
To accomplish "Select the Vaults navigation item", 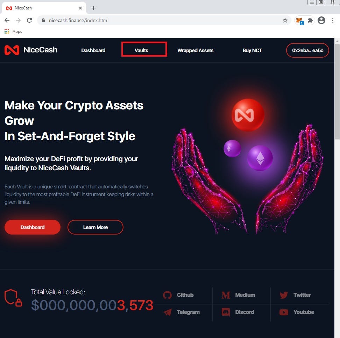I will point(141,50).
